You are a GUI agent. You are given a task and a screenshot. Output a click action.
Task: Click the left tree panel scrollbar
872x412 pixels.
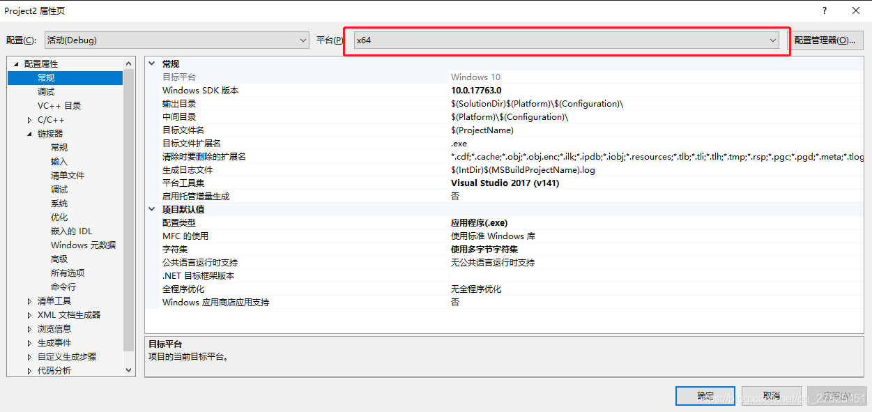pyautogui.click(x=128, y=209)
